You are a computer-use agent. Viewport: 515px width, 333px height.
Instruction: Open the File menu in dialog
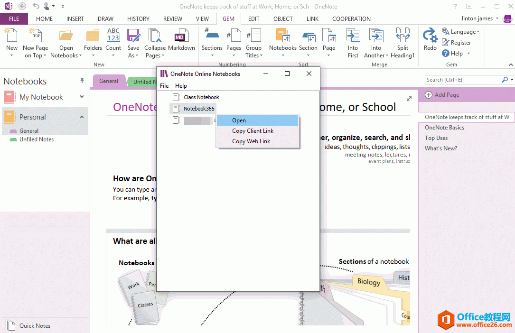164,86
